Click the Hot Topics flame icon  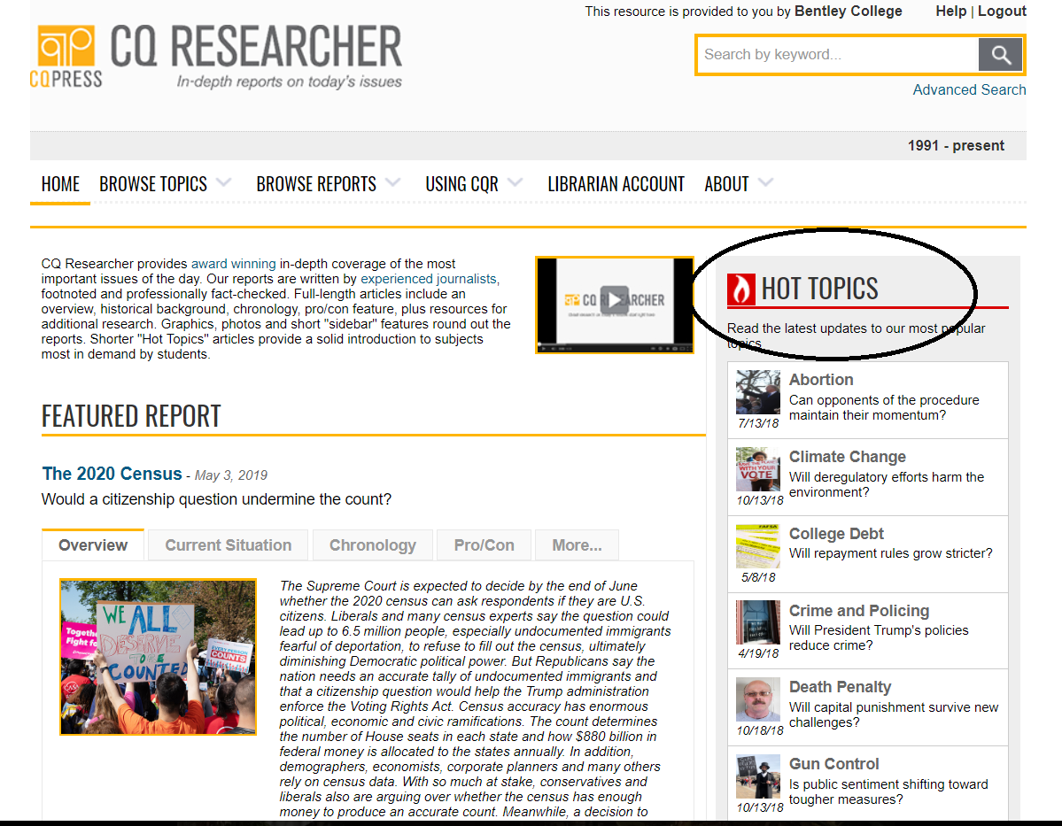click(741, 289)
